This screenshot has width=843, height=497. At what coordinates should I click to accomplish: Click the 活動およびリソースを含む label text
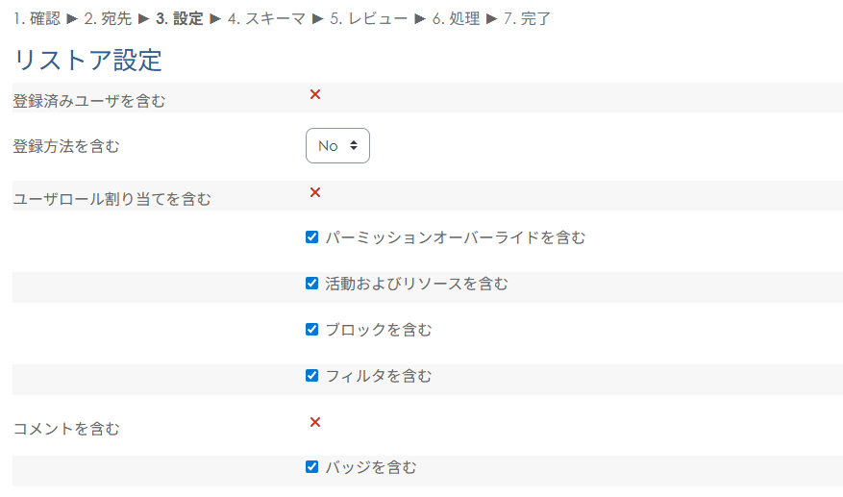tap(416, 283)
